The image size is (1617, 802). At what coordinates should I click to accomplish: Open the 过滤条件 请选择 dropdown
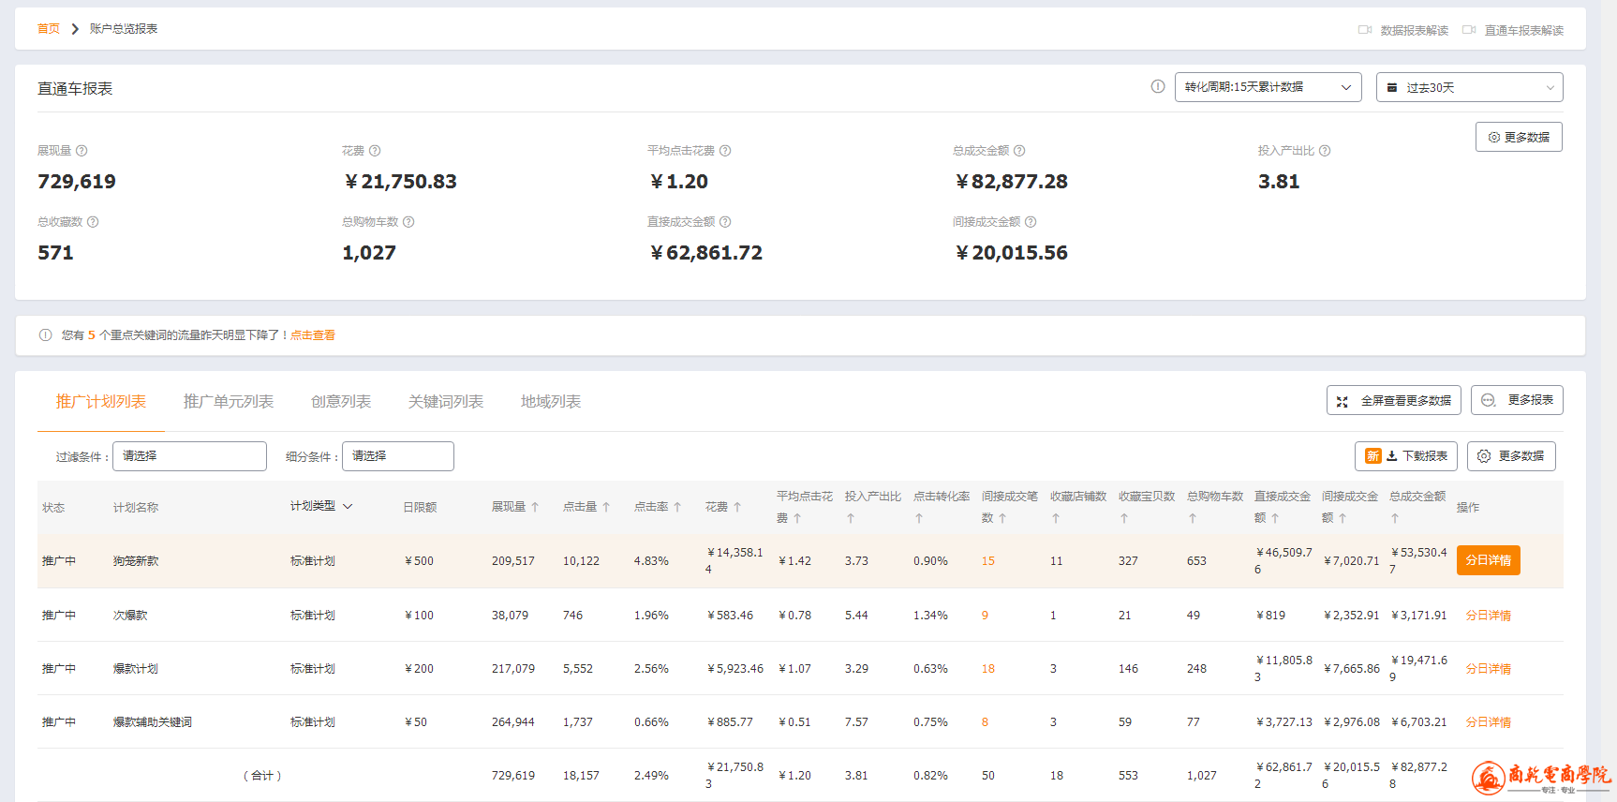click(x=189, y=456)
